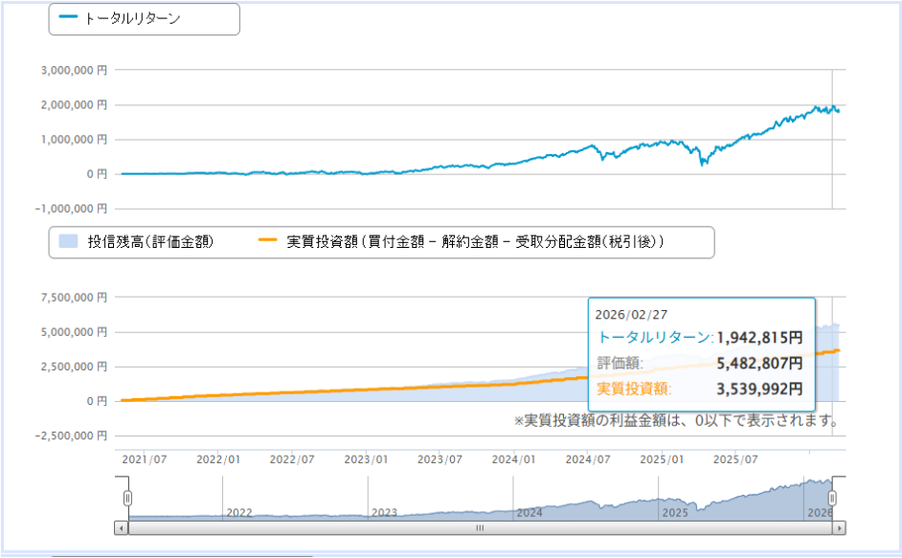The height and width of the screenshot is (558, 902).
Task: Click the 2024/01 x-axis date label
Action: pos(515,458)
